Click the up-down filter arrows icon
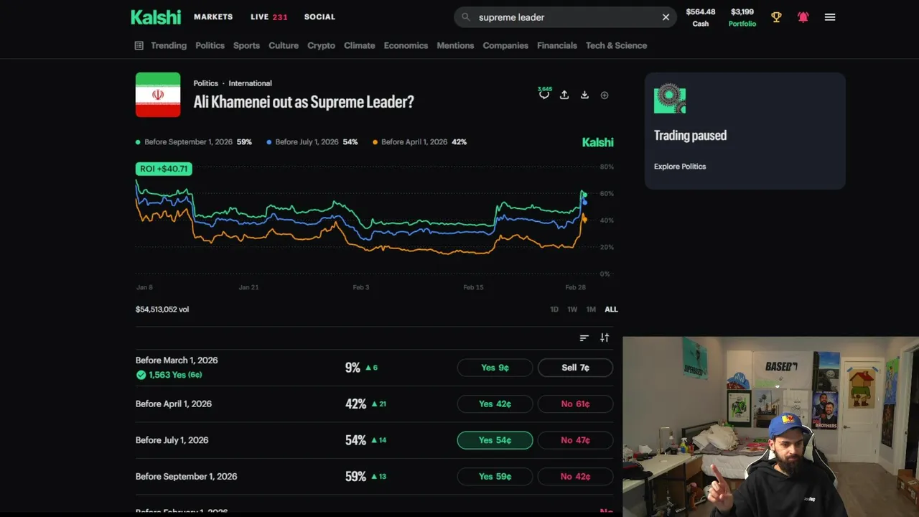The image size is (919, 517). pyautogui.click(x=605, y=337)
